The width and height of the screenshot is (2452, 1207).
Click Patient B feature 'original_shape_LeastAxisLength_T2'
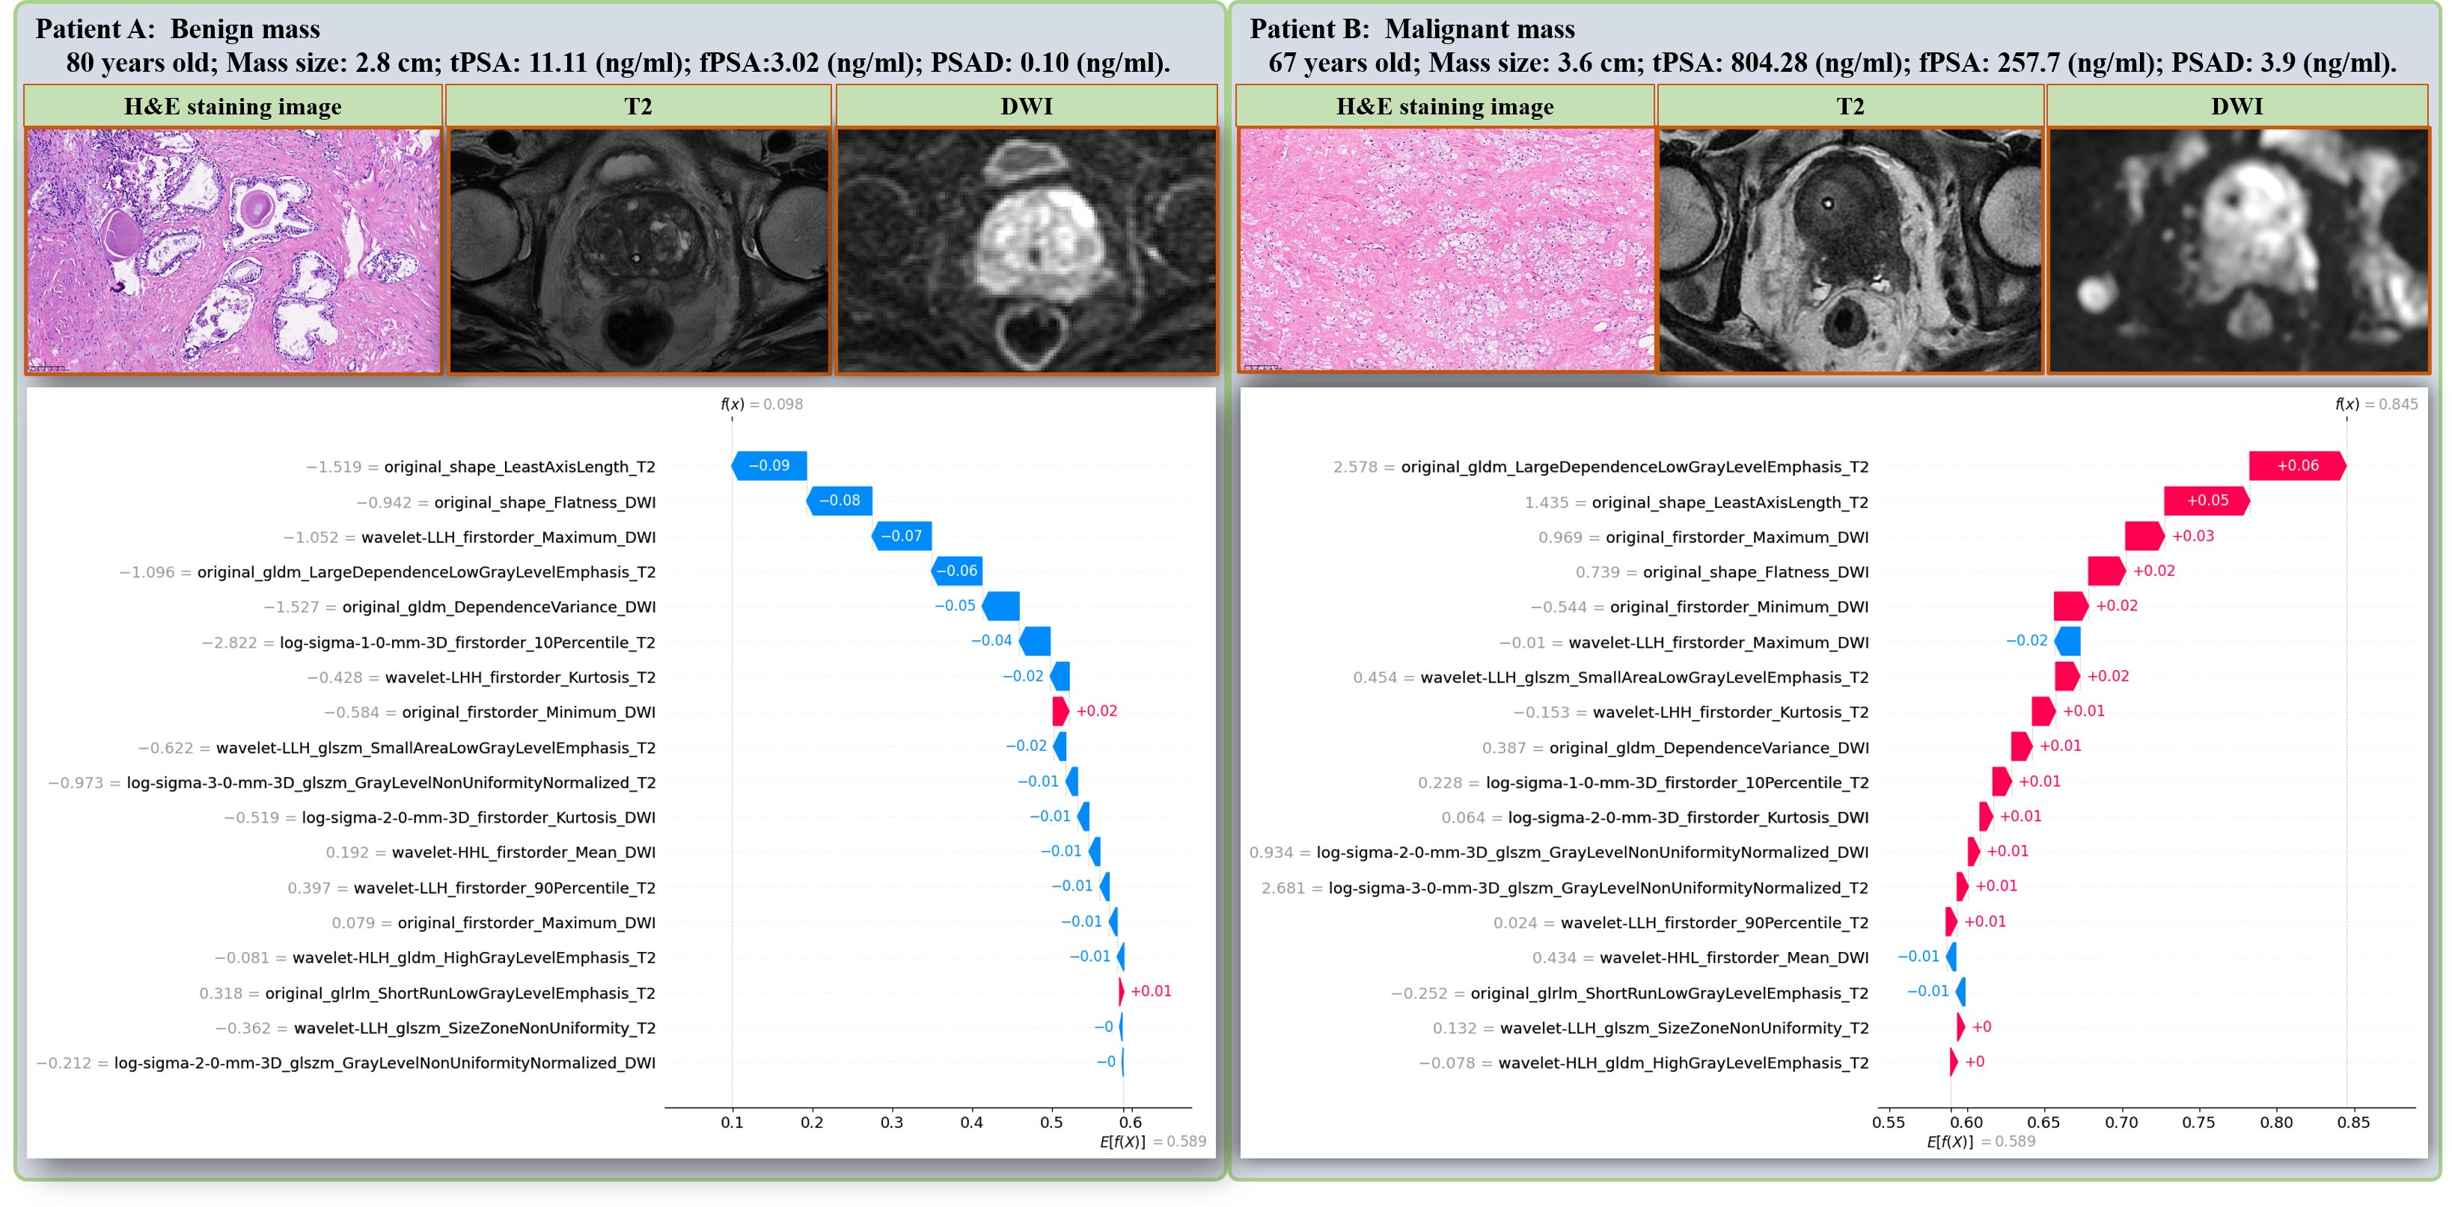coord(1731,503)
